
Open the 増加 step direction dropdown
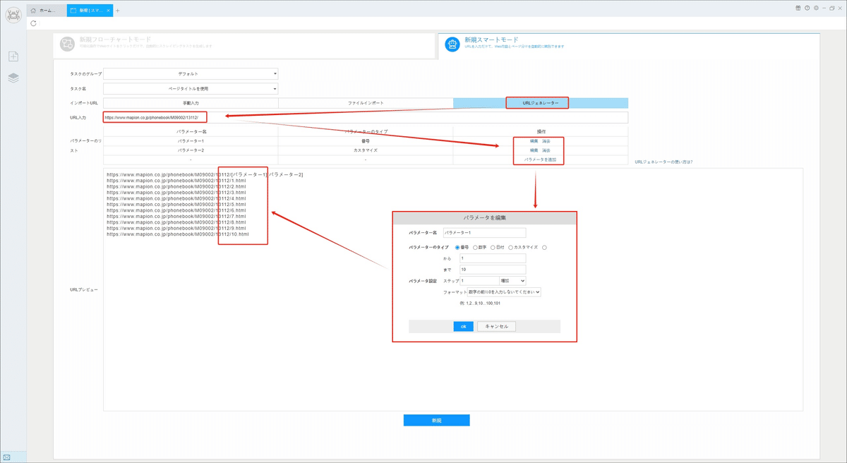(512, 281)
